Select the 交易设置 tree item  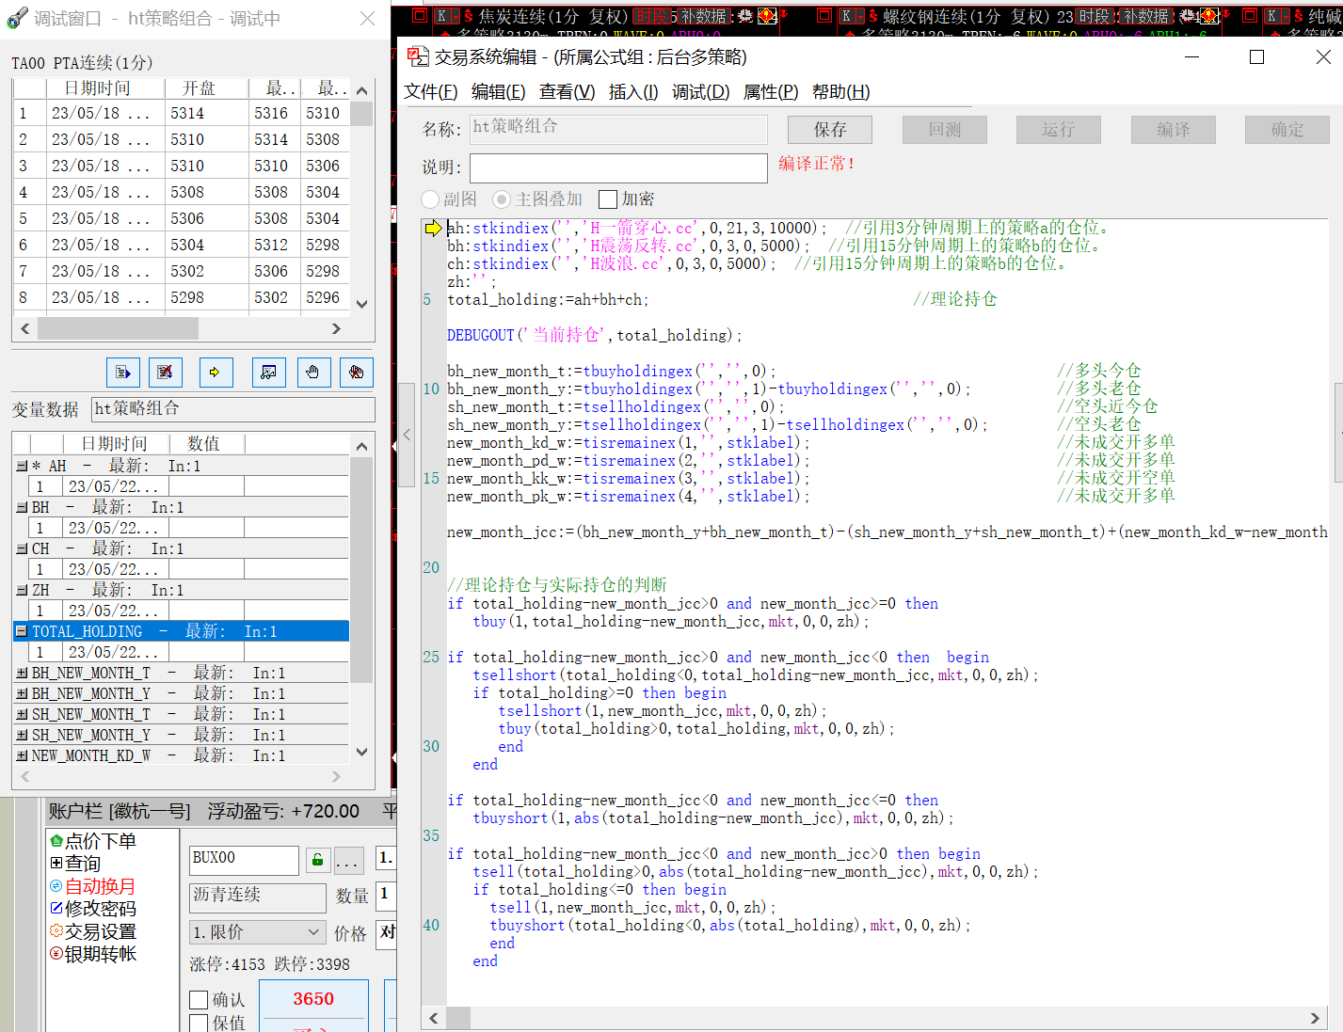(100, 931)
